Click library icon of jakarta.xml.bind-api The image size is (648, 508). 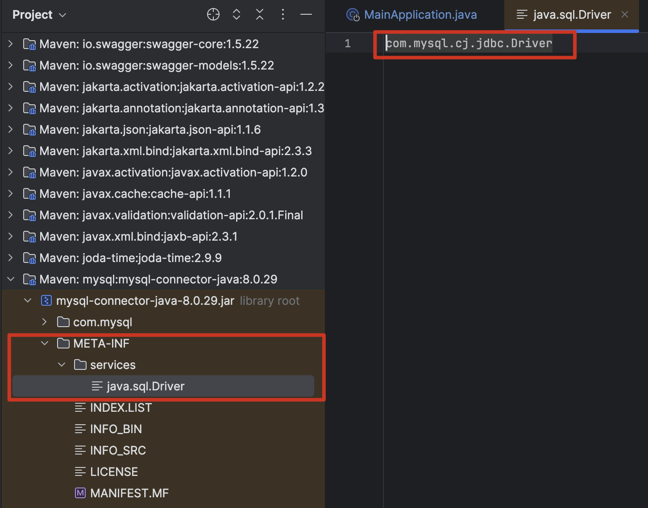[x=29, y=151]
